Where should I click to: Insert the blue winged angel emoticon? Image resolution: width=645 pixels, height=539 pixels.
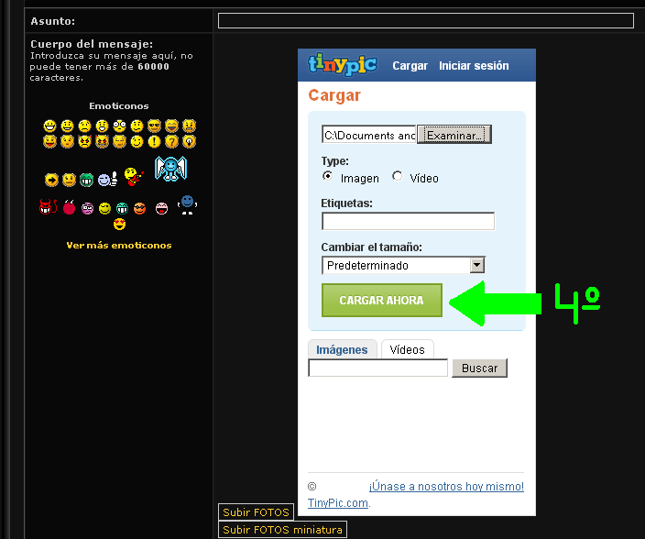[x=170, y=168]
